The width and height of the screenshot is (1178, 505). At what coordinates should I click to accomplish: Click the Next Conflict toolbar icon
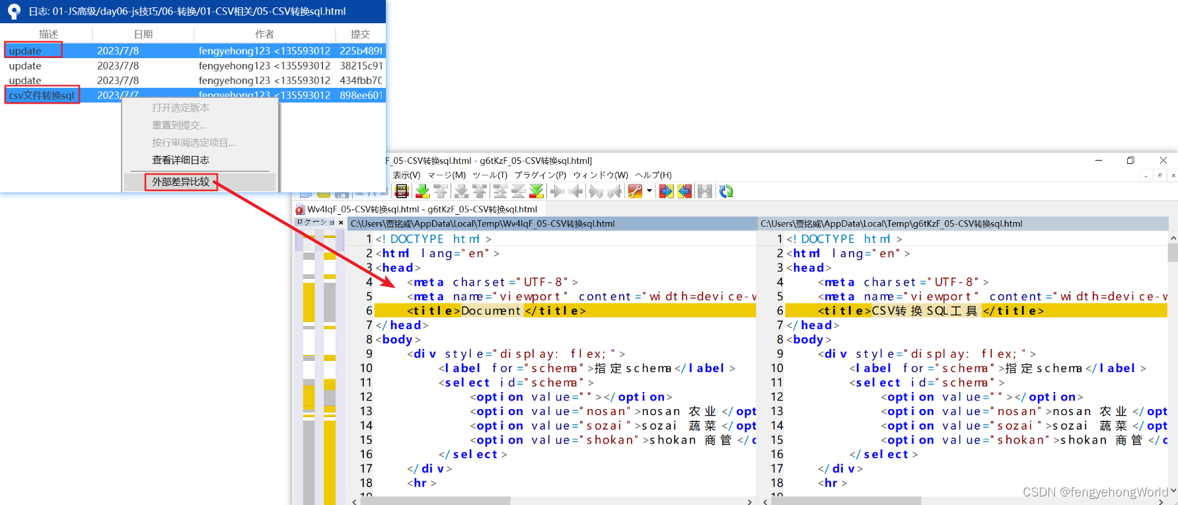coord(462,192)
